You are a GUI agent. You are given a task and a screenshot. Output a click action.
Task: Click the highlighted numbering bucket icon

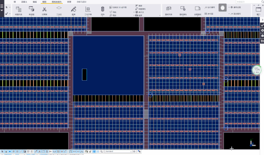click(222, 8)
